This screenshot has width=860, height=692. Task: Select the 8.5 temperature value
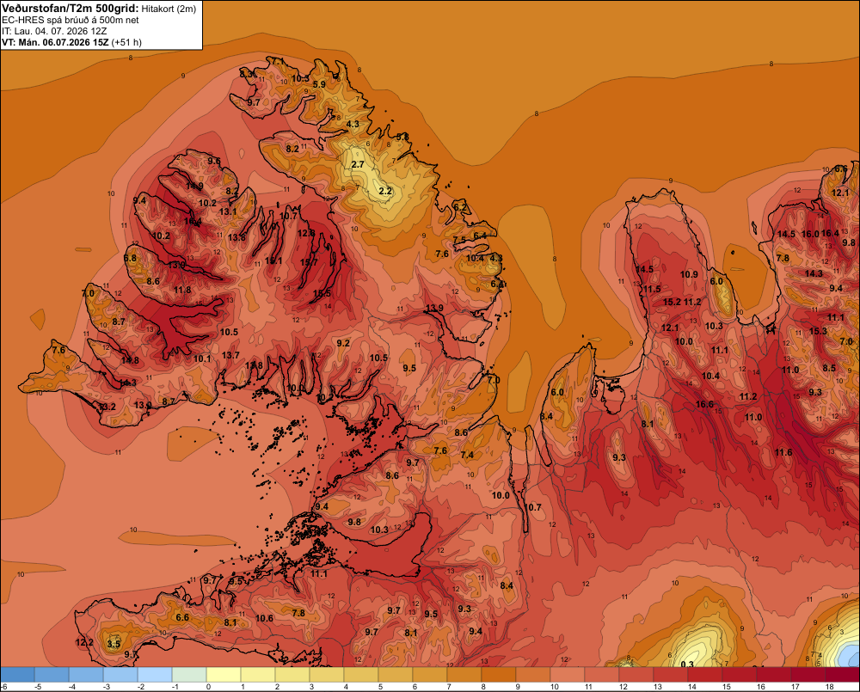point(829,368)
